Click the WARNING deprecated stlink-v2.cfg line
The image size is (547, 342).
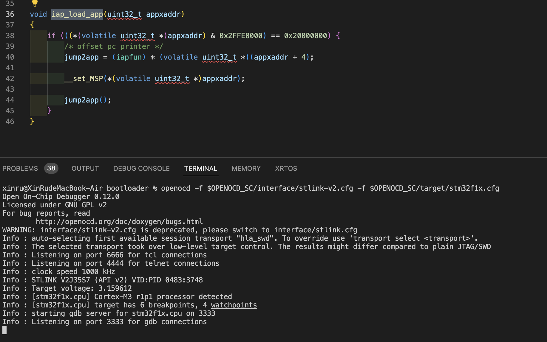[x=180, y=230]
